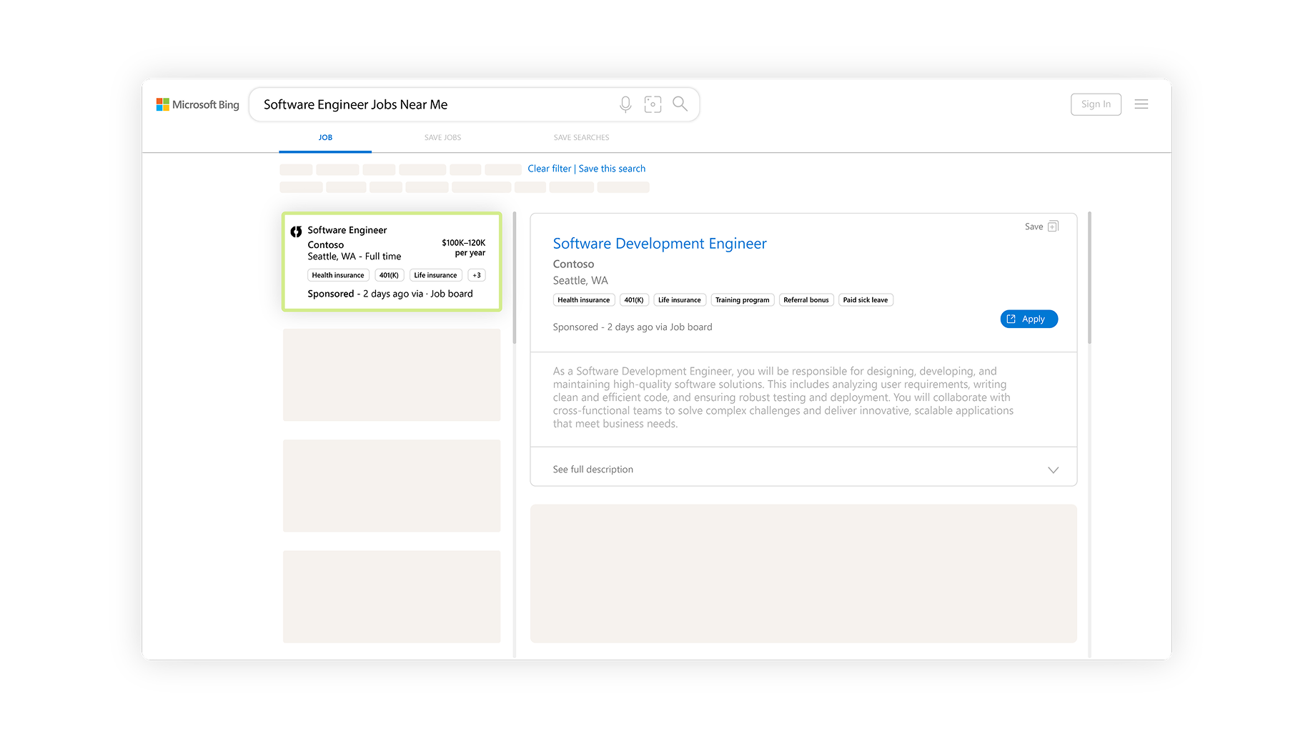This screenshot has width=1313, height=739.
Task: Open visual search camera icon
Action: pos(653,104)
